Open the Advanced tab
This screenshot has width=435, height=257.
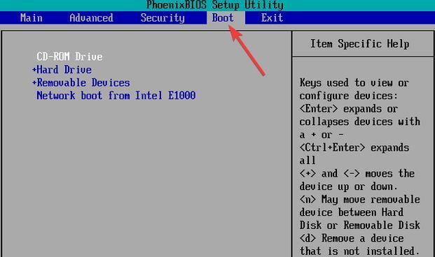(91, 18)
